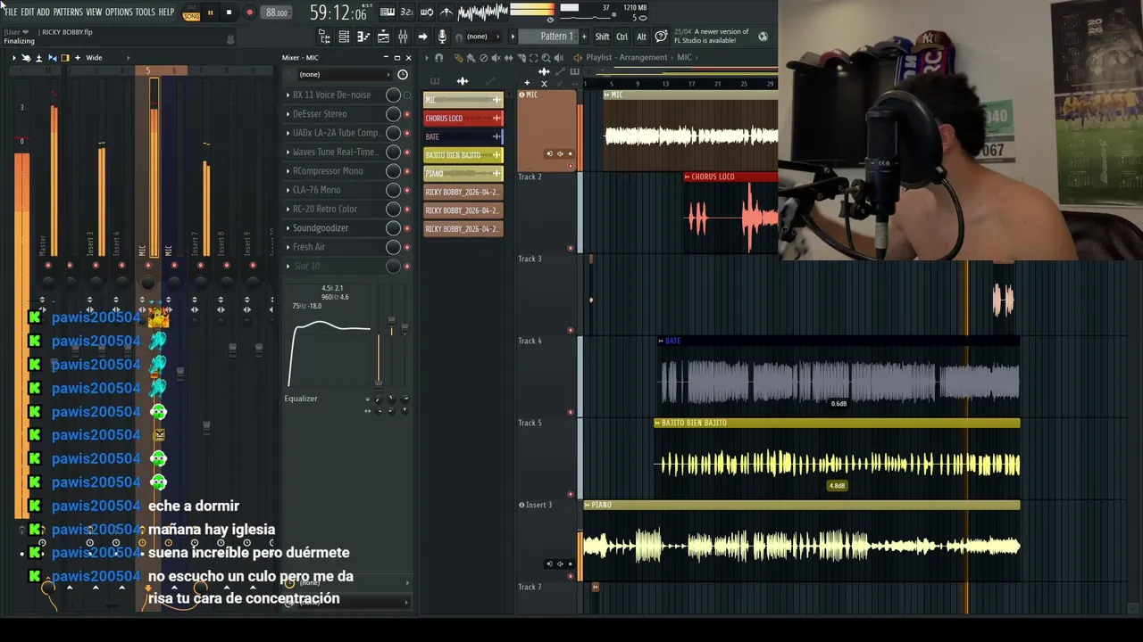1143x642 pixels.
Task: Choose the Select tool in Playlist toolbar
Action: (x=533, y=58)
